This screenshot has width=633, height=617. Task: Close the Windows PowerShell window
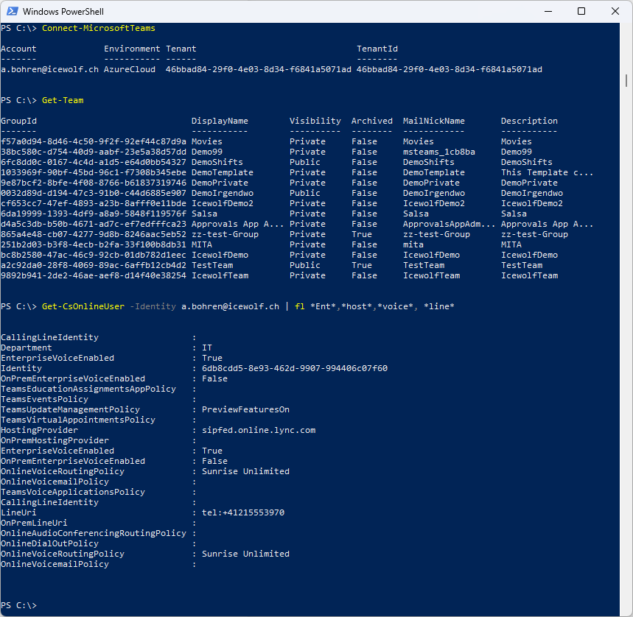[x=615, y=11]
